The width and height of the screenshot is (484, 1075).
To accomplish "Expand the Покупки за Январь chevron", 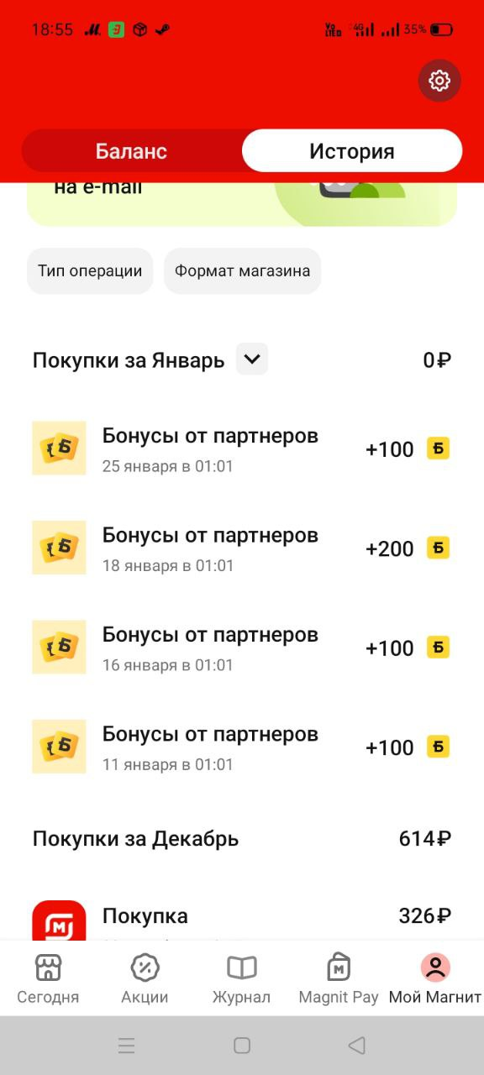I will pyautogui.click(x=252, y=359).
